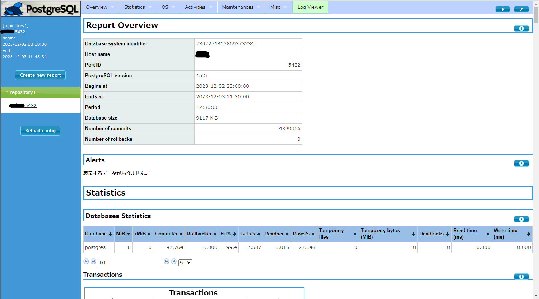Open the Maintenances dropdown menu
The height and width of the screenshot is (299, 539).
tap(241, 7)
